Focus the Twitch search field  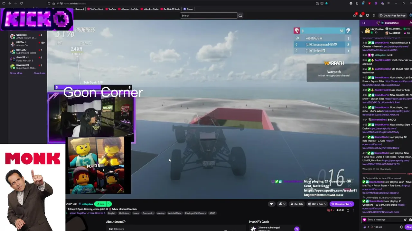click(x=208, y=15)
